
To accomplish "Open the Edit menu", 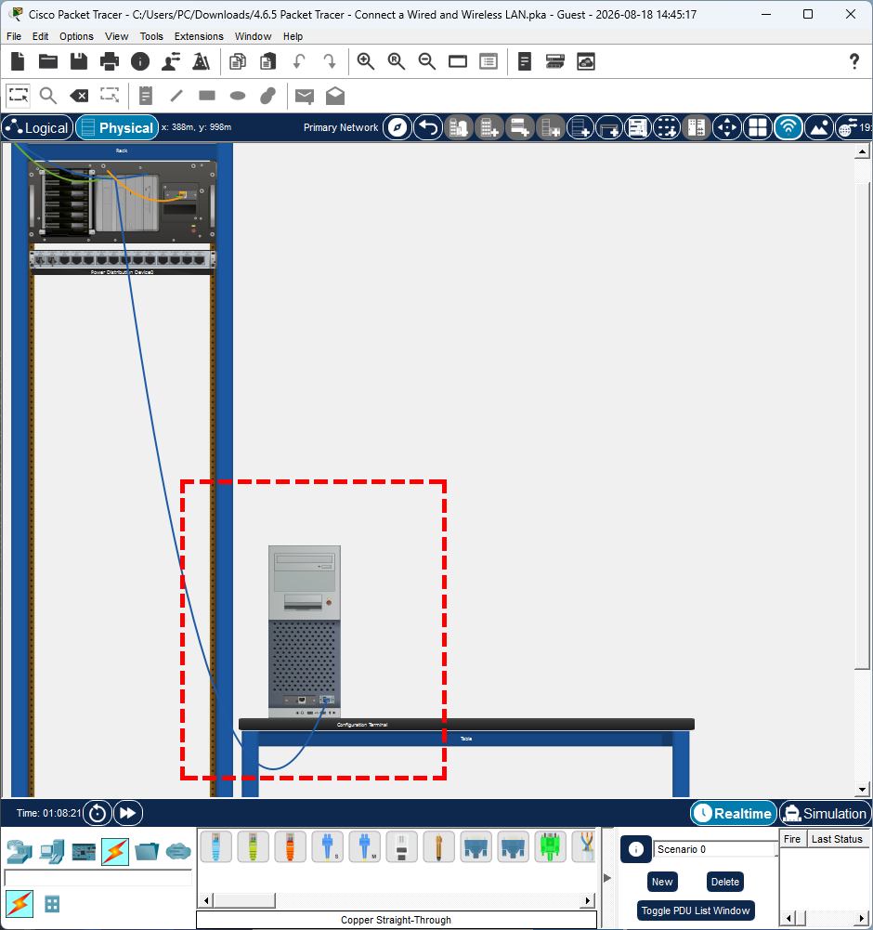I will 40,36.
